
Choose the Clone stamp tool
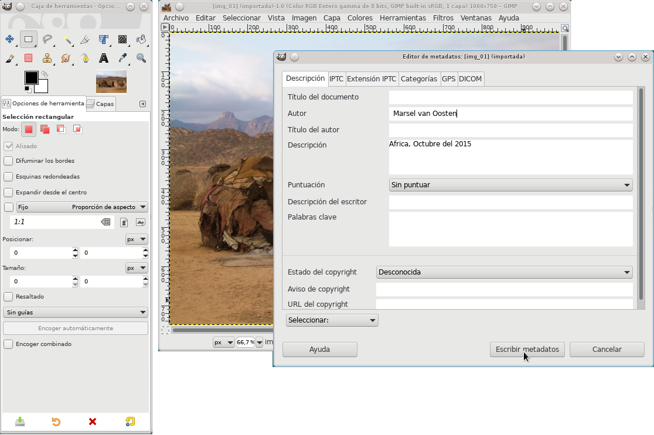tap(47, 59)
